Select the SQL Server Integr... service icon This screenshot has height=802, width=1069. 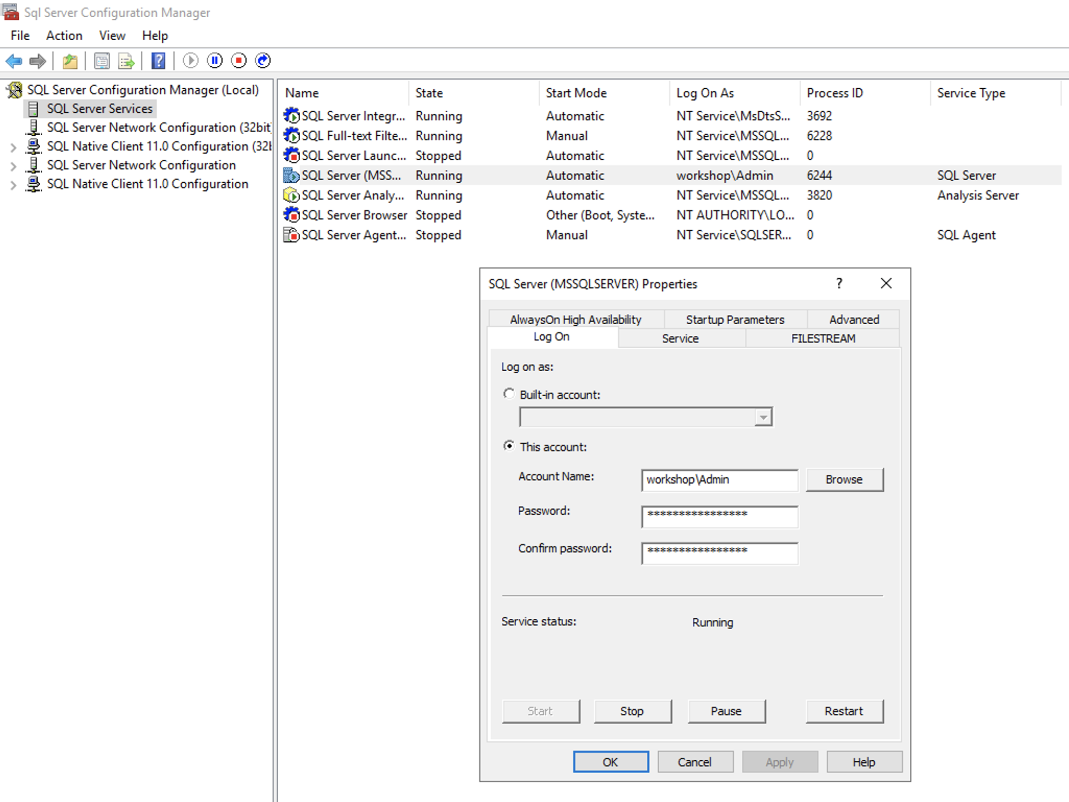(291, 115)
